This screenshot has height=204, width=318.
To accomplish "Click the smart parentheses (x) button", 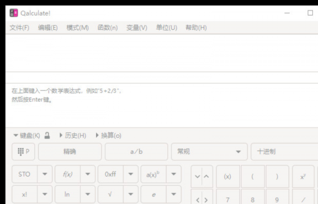I will [x=228, y=176].
